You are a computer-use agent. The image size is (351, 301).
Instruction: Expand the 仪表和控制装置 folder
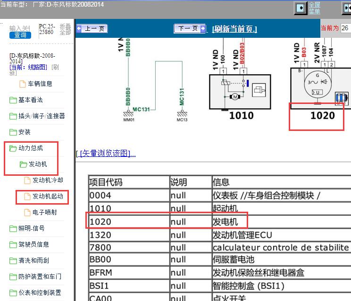click(x=40, y=292)
